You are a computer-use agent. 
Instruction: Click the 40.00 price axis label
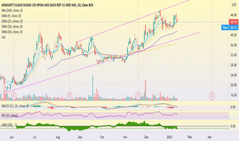click(233, 35)
